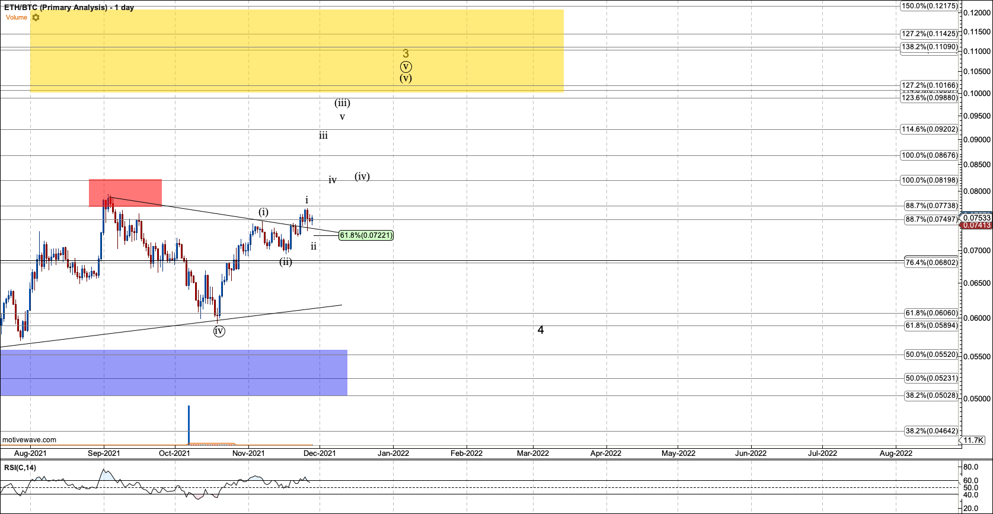Select the Mar-2022 date axis label
This screenshot has width=993, height=514.
(532, 454)
